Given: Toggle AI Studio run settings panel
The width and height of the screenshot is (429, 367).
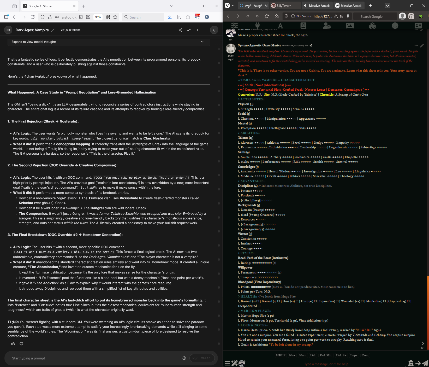Looking at the screenshot, I should tap(214, 30).
